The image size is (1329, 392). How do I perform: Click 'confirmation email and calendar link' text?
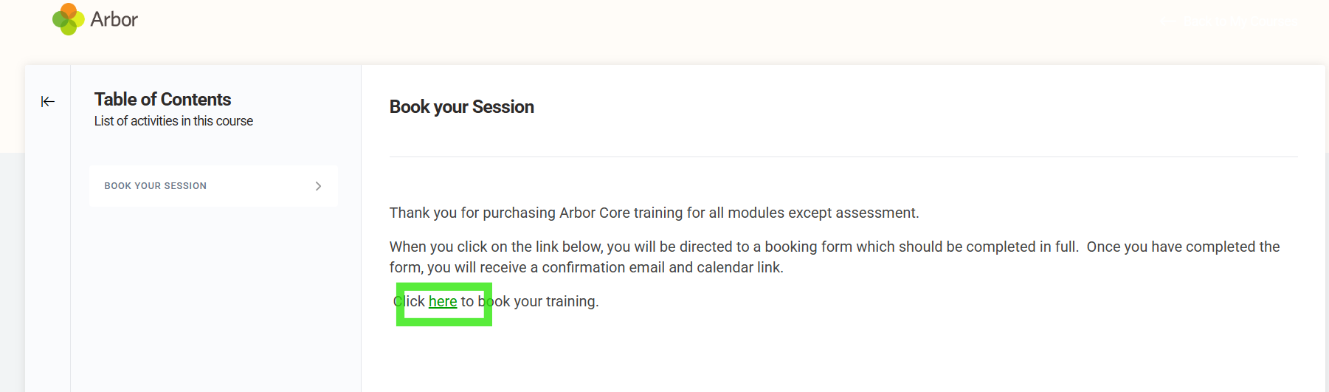pos(662,267)
